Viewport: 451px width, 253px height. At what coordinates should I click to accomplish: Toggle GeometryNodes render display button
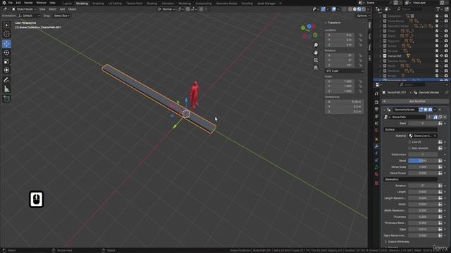(430, 110)
